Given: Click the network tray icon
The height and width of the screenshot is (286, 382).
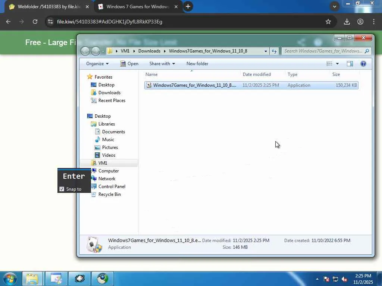Looking at the screenshot, I should pos(335,279).
